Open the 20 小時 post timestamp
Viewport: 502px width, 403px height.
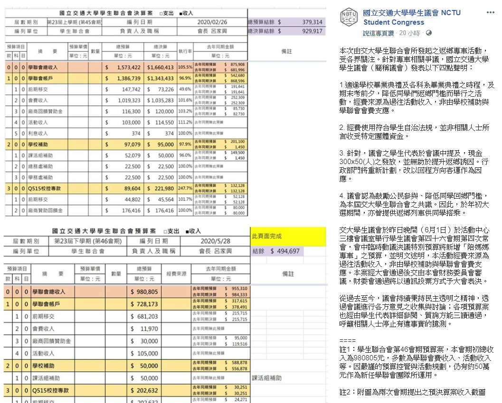click(x=409, y=33)
